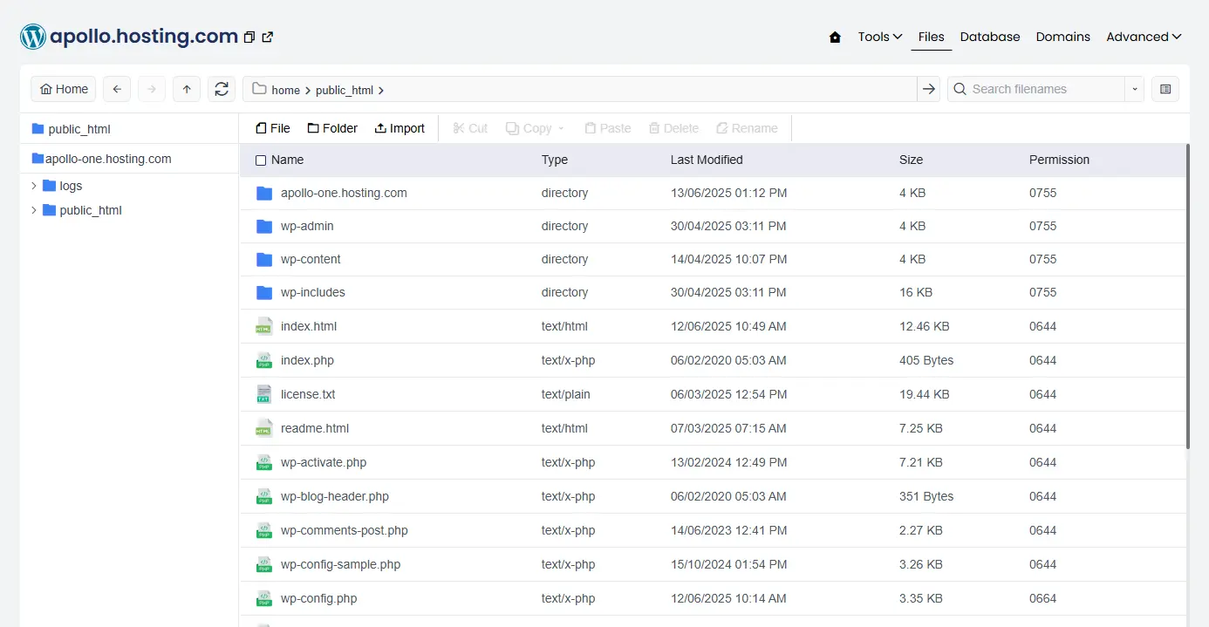Click the refresh directory icon
The height and width of the screenshot is (627, 1209).
(222, 89)
